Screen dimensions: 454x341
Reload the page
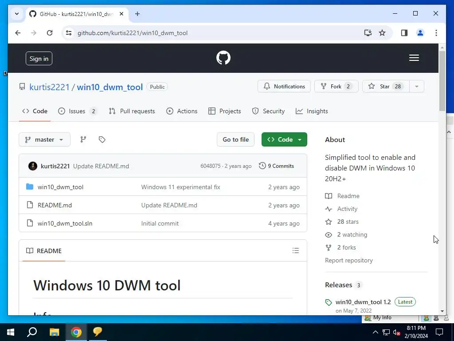point(50,33)
